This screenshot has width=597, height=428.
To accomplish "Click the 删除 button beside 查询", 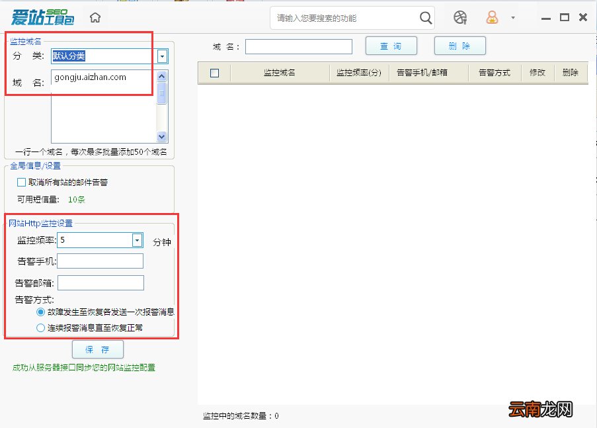I will (x=460, y=46).
